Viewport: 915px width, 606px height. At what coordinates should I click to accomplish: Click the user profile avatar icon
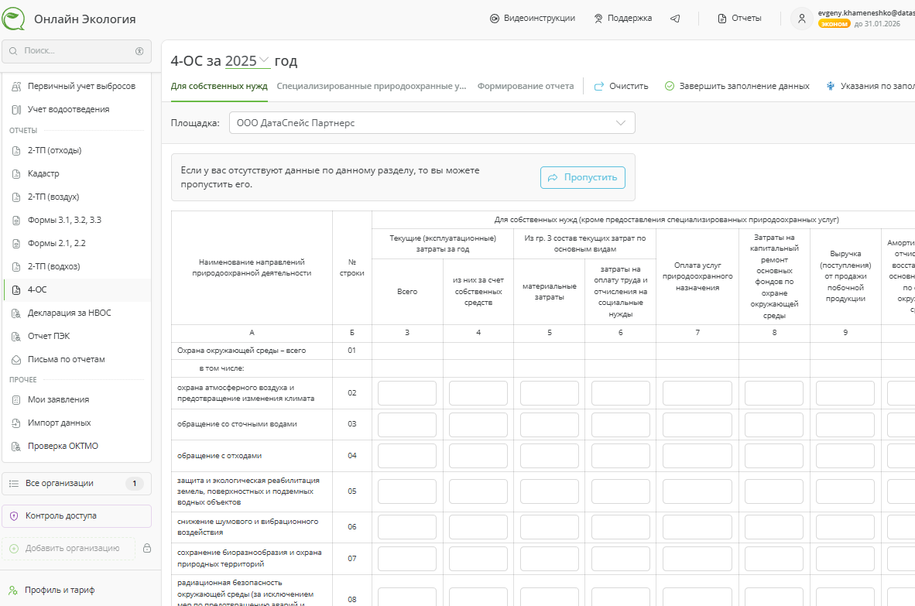tap(802, 19)
